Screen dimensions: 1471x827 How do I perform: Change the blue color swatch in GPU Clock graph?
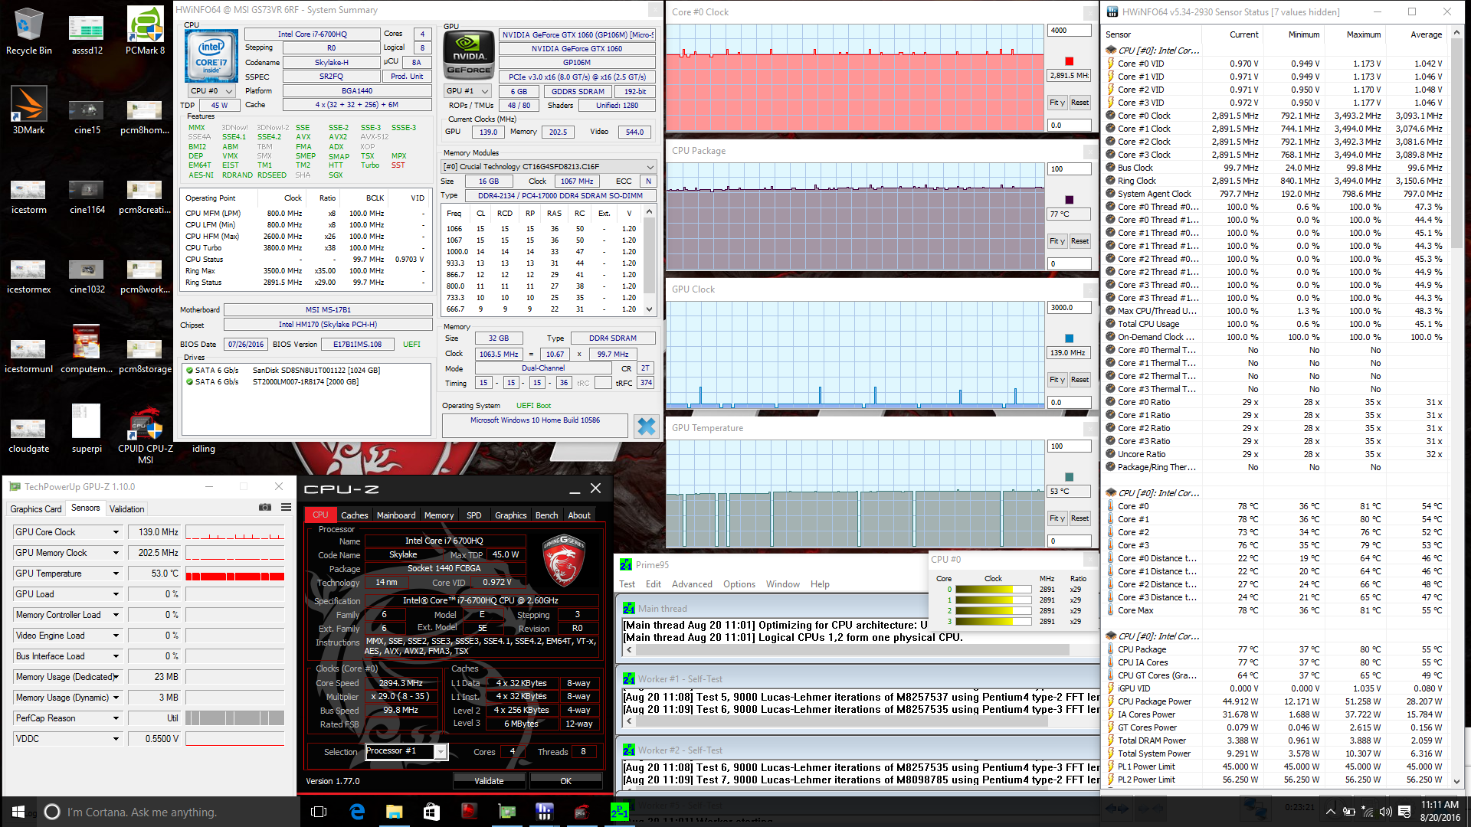[x=1070, y=338]
